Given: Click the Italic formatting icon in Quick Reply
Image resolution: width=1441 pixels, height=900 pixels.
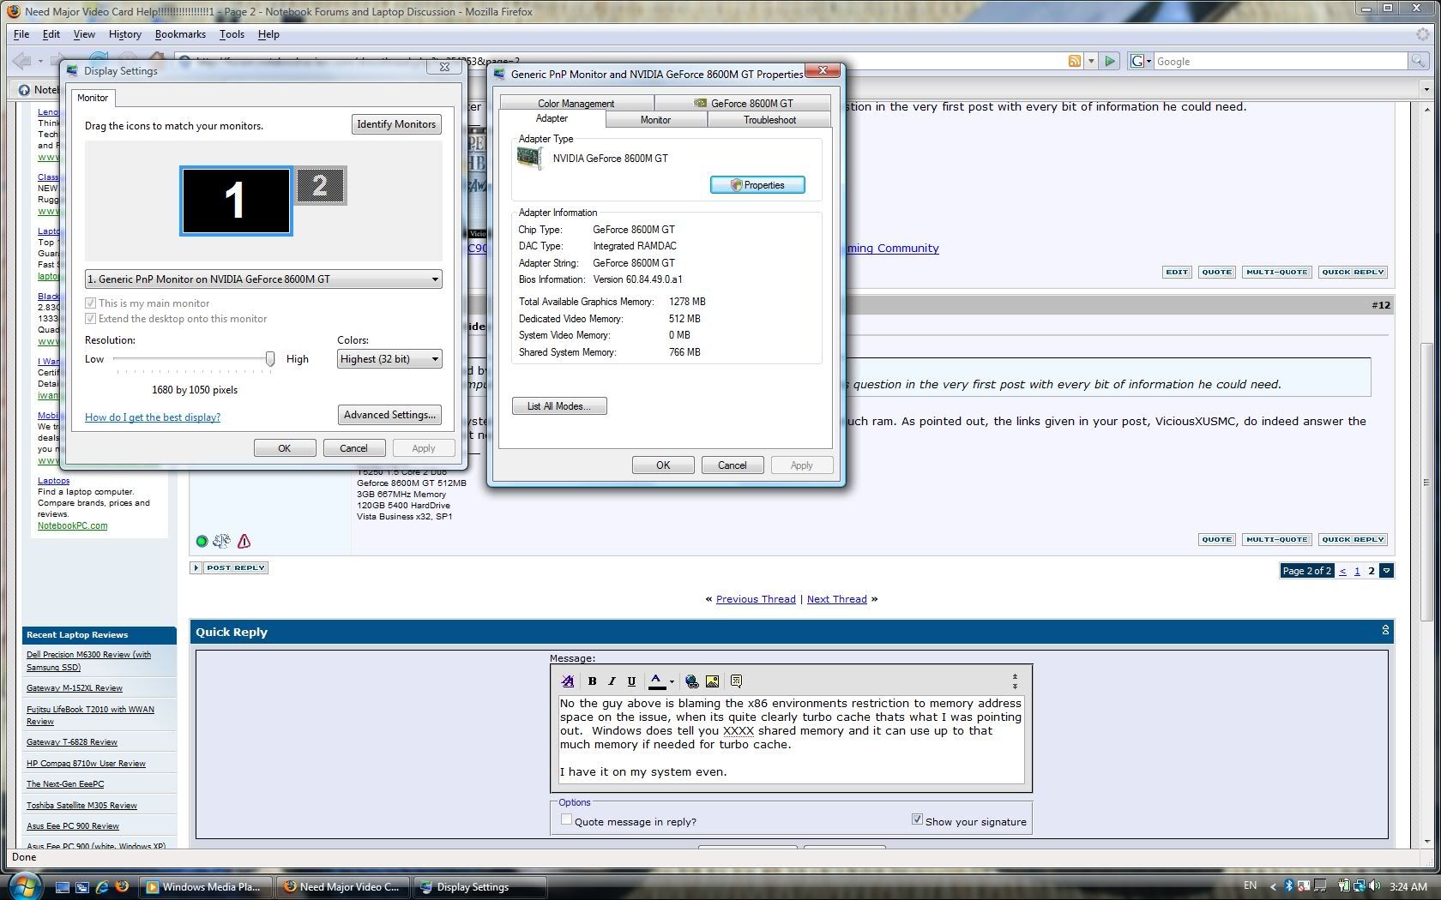Looking at the screenshot, I should [x=612, y=681].
